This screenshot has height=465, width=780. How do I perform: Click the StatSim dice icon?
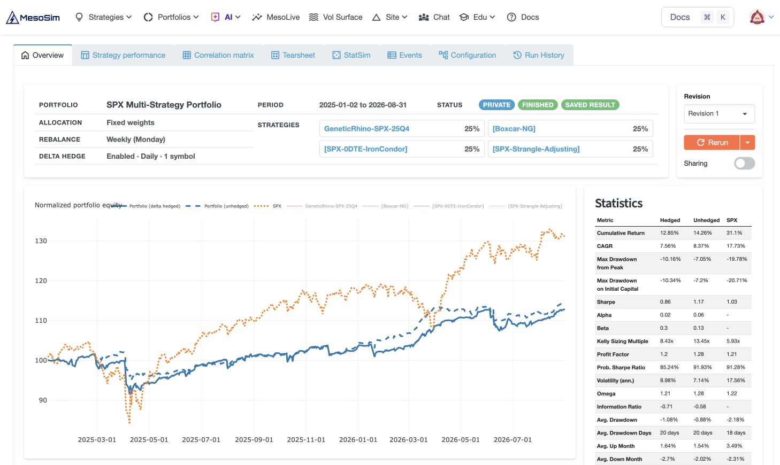coord(337,55)
